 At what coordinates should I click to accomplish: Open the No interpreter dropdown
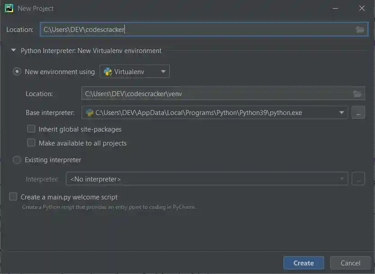tap(341, 178)
